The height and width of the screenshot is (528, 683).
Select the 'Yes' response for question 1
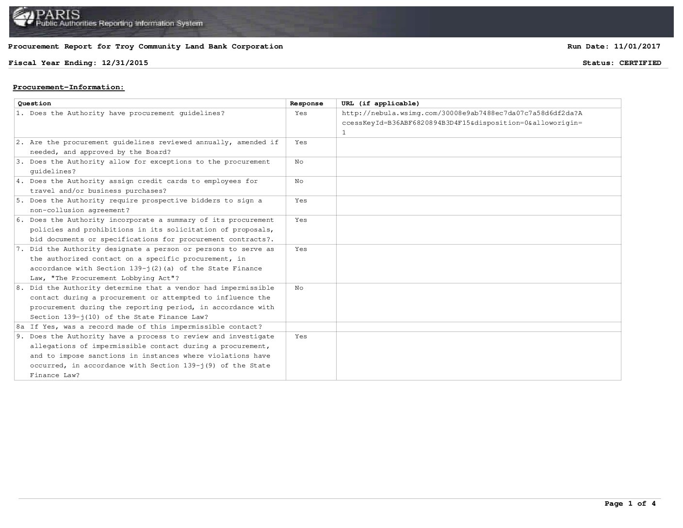pos(301,113)
